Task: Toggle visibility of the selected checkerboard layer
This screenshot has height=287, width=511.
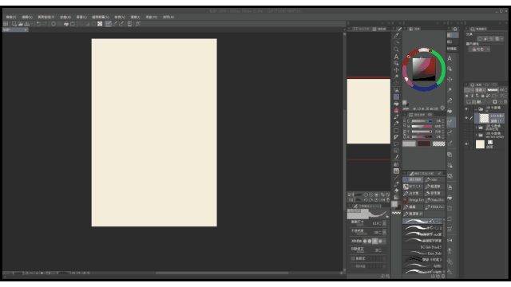Action: point(466,118)
